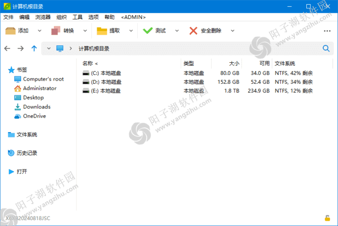Image resolution: width=338 pixels, height=226 pixels.
Task: Click the computer icon in address bar
Action: (x=60, y=48)
